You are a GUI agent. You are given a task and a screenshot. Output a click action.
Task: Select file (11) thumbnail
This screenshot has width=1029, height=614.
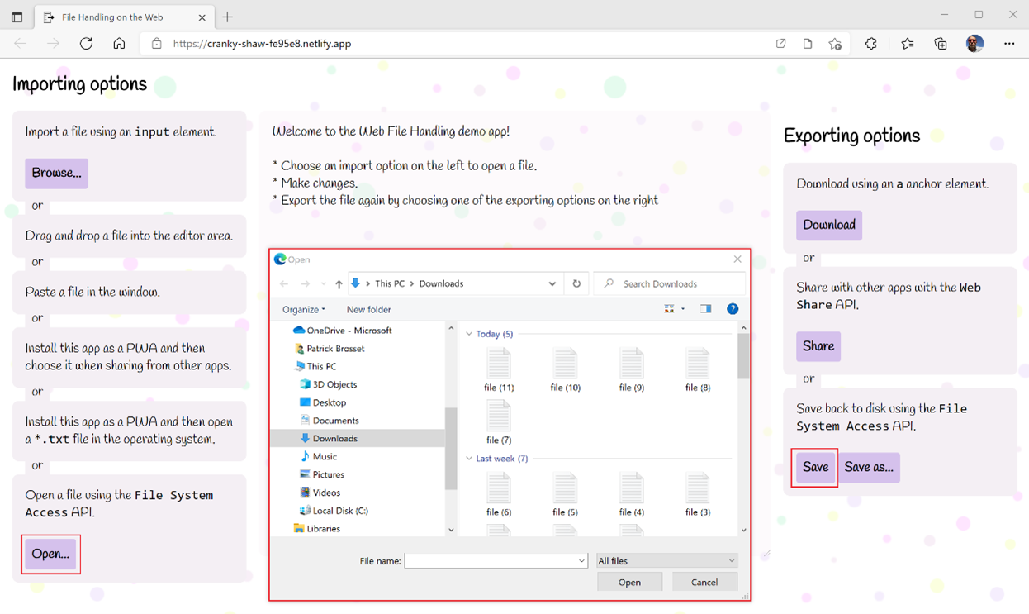[x=499, y=369]
